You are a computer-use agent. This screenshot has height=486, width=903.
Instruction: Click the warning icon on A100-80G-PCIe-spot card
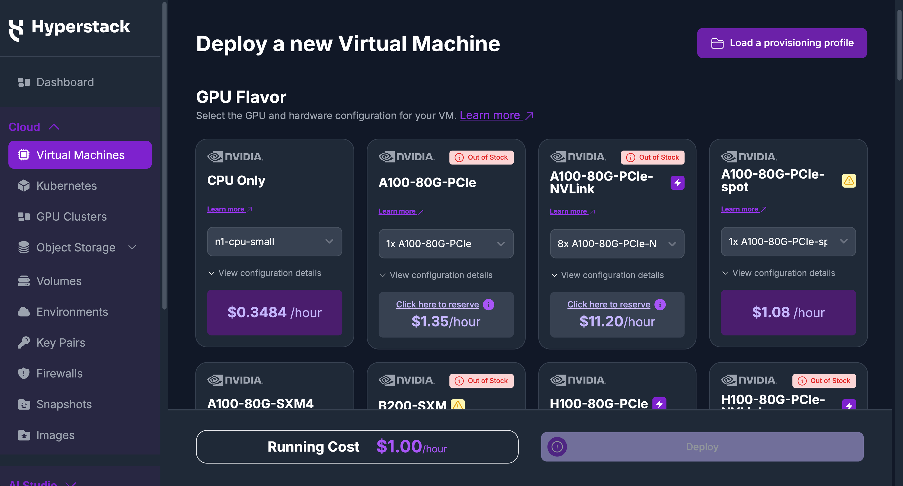coord(849,180)
